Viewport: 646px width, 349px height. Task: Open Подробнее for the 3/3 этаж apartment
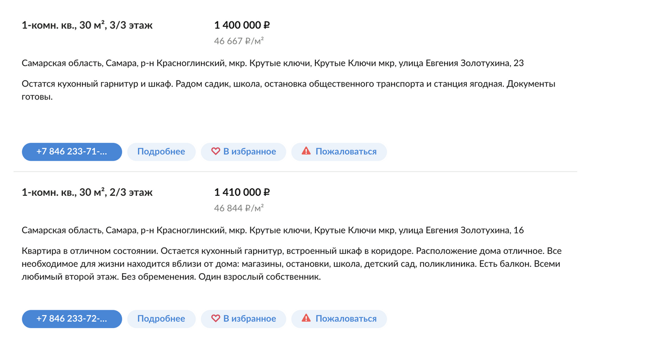(161, 152)
